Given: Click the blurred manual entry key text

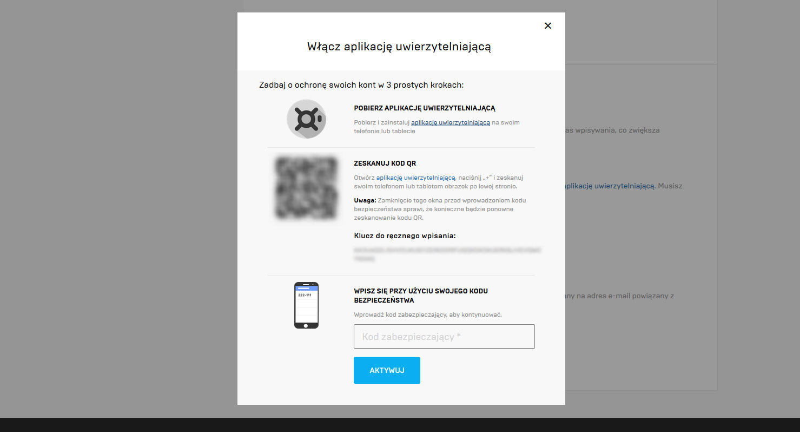Looking at the screenshot, I should tap(448, 254).
